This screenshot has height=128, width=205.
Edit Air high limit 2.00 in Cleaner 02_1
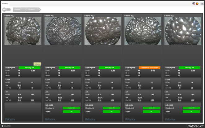pyautogui.click(x=72, y=100)
